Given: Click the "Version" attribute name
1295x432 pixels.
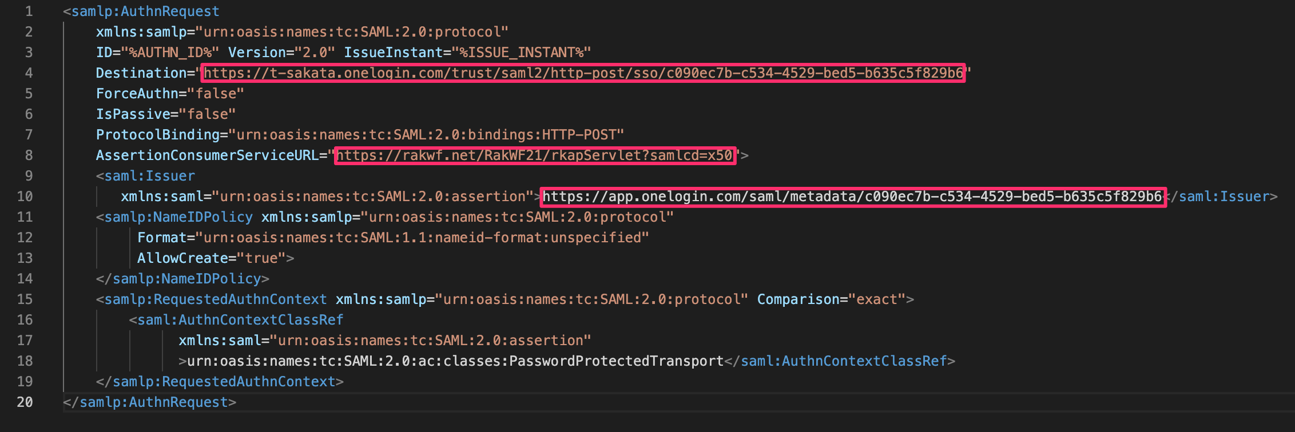Looking at the screenshot, I should pos(257,53).
